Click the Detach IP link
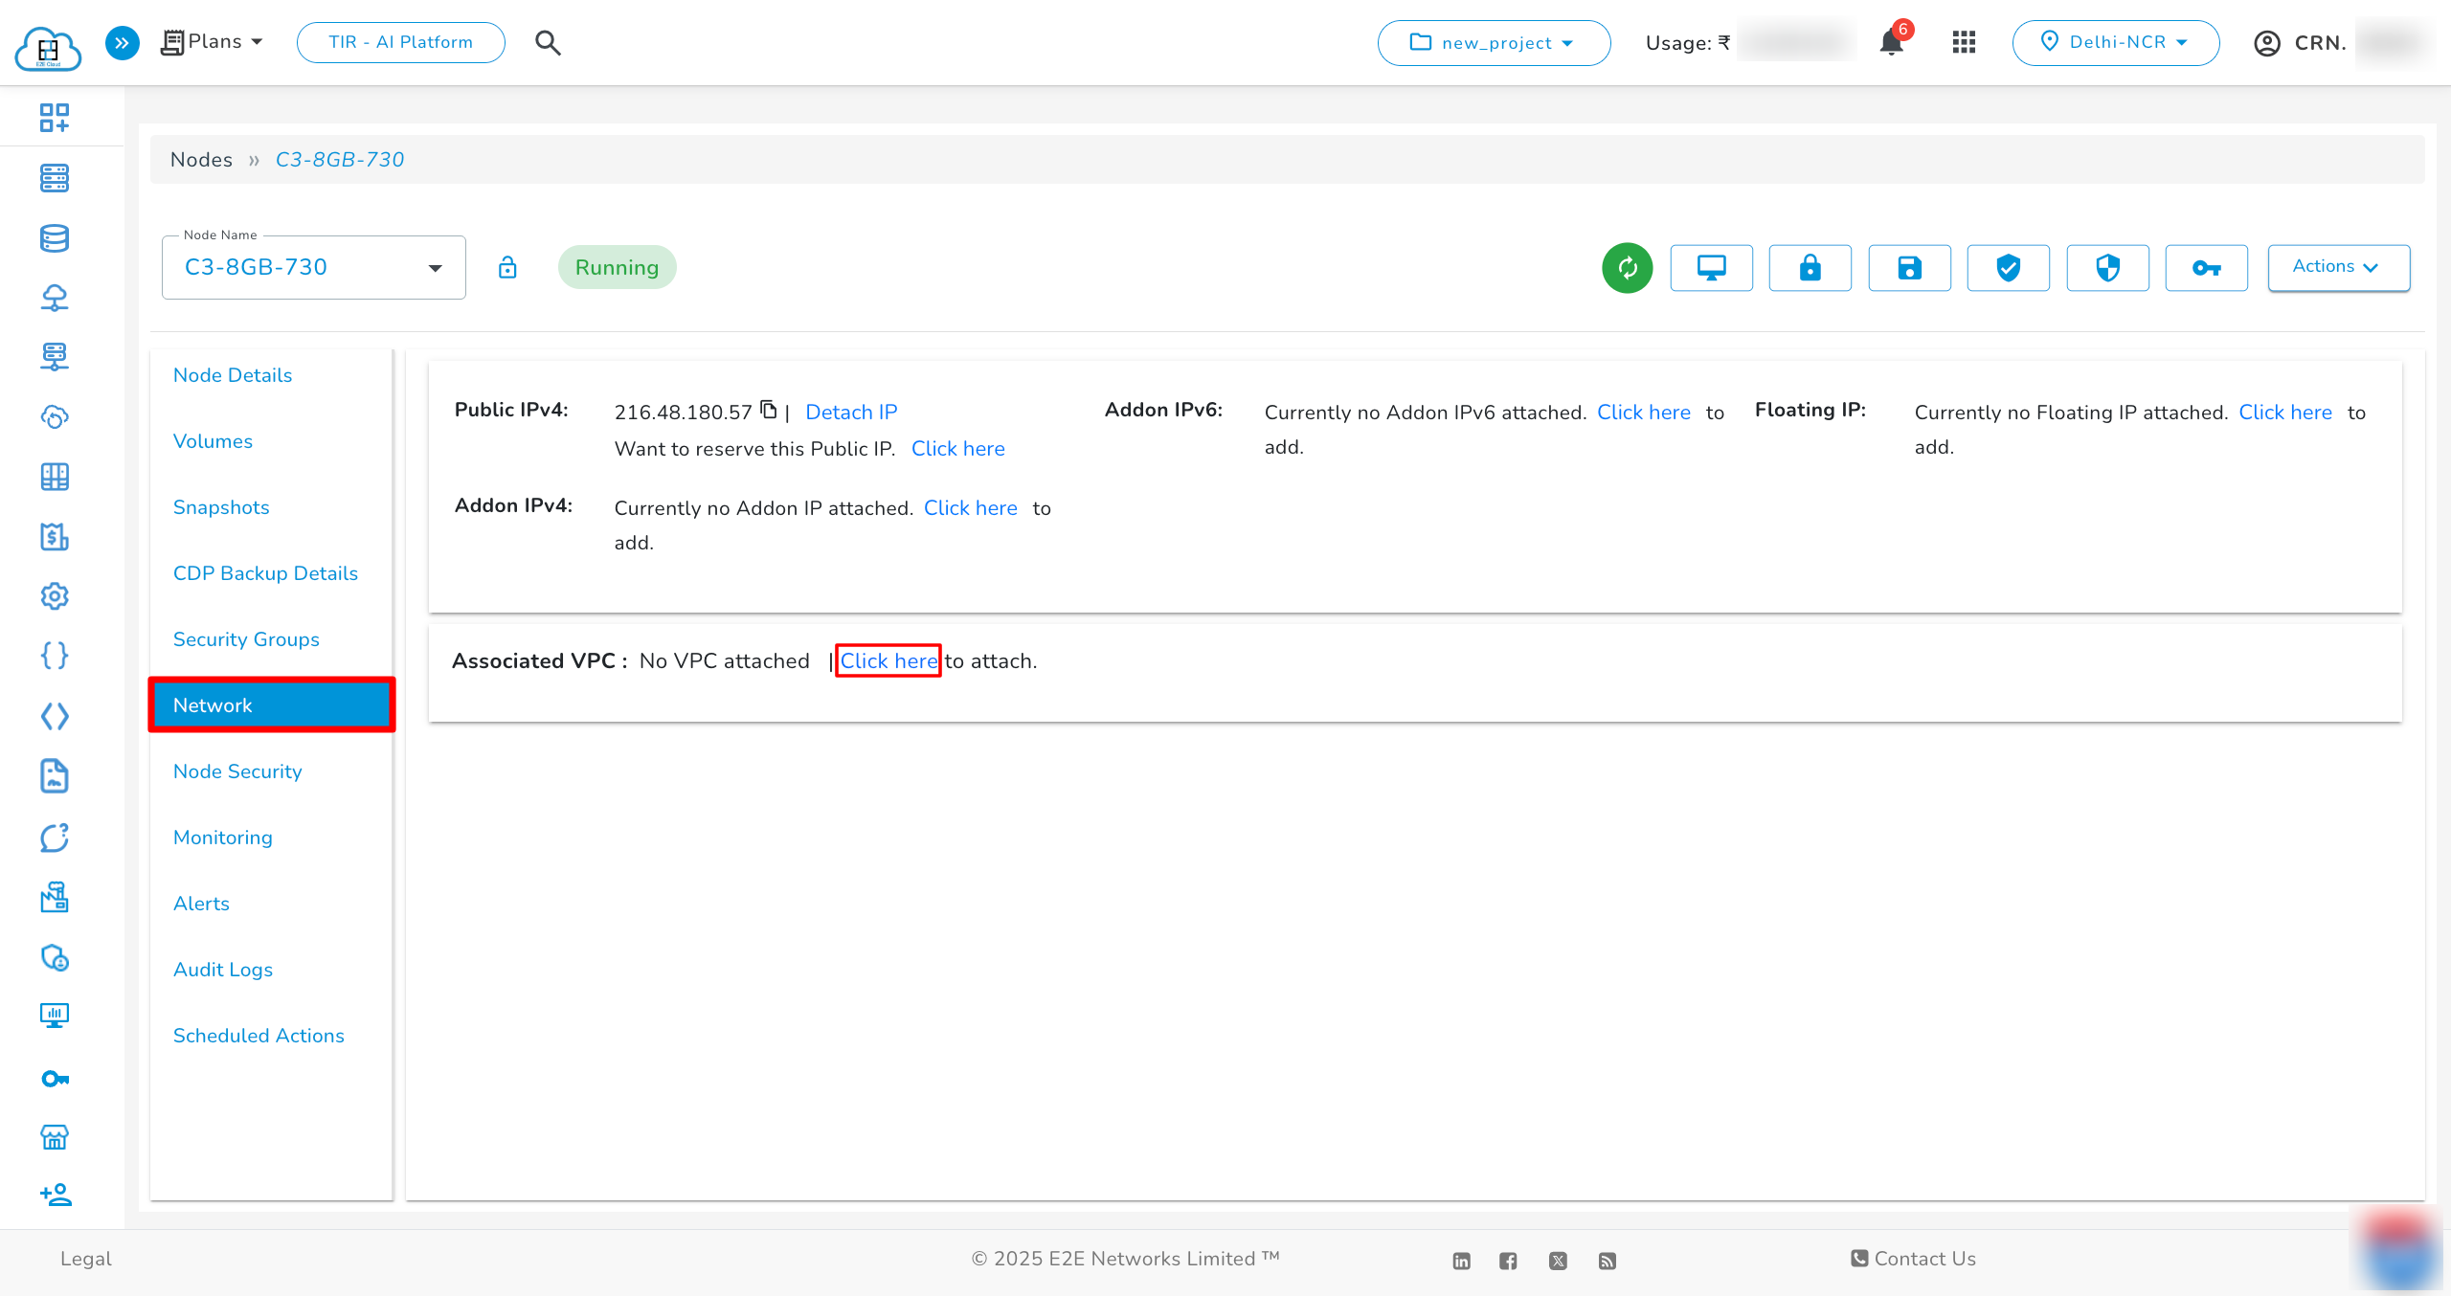The width and height of the screenshot is (2451, 1296). tap(851, 413)
